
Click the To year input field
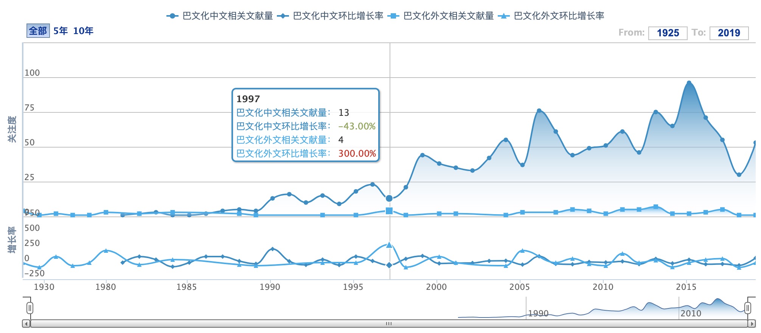pos(729,33)
